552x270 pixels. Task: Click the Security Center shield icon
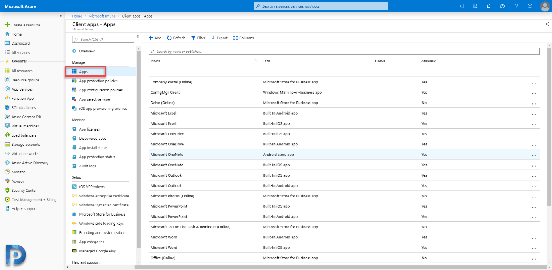pos(7,190)
